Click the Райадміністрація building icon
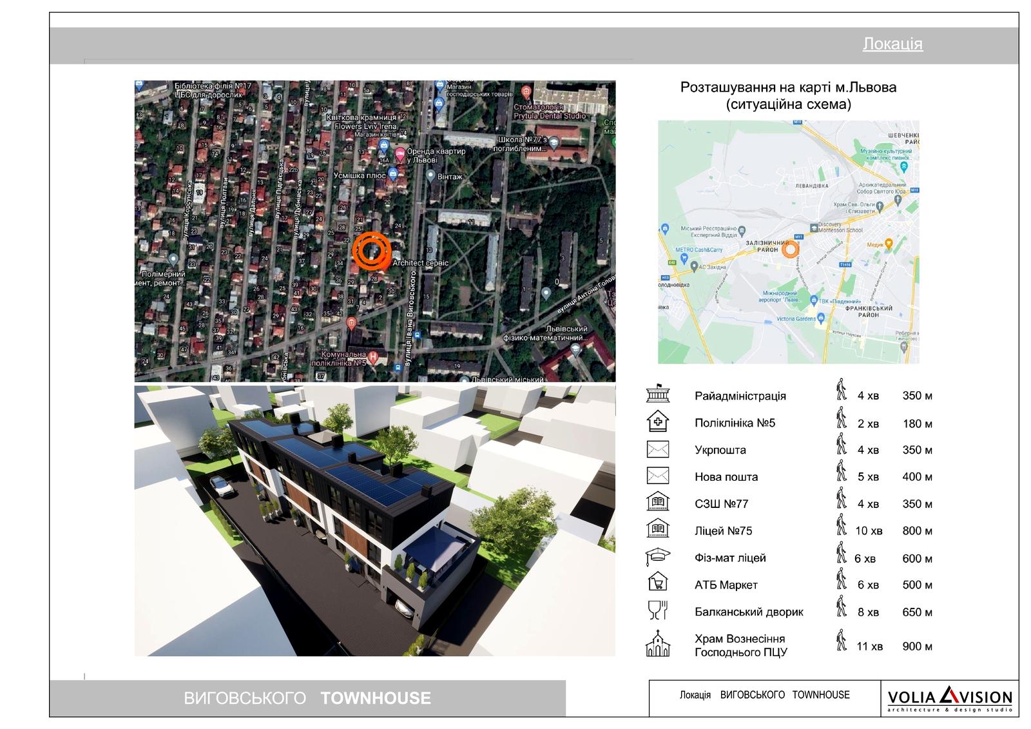 [x=657, y=395]
